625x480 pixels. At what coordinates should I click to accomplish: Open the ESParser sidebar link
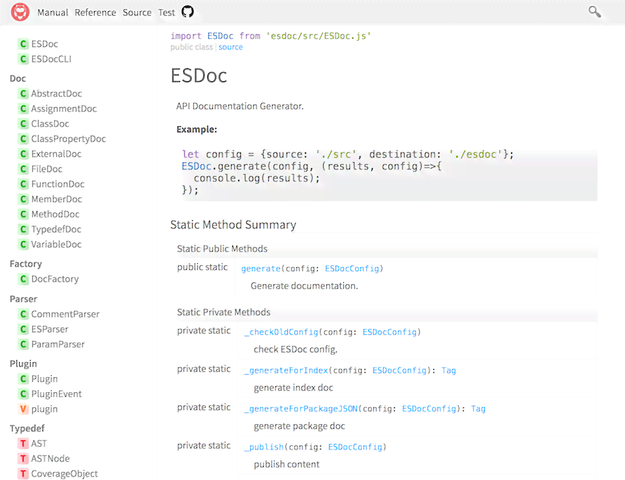click(50, 329)
